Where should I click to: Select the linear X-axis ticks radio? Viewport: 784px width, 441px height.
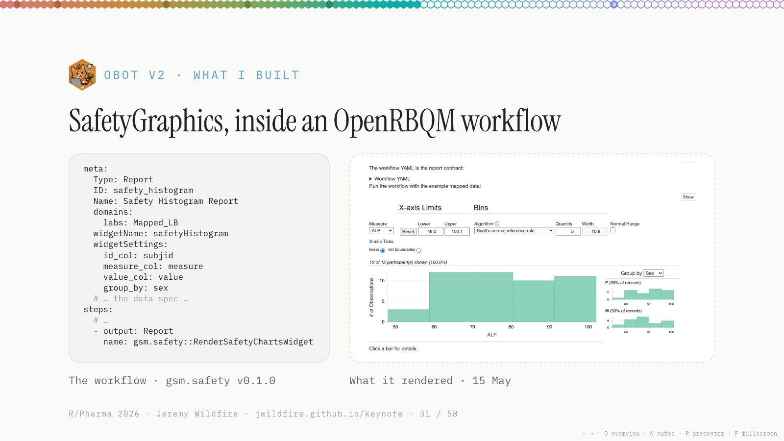383,250
